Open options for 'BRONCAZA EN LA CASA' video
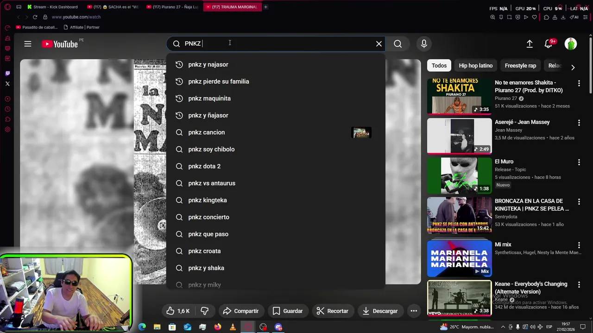Viewport: 593px width, 333px height. 579,202
